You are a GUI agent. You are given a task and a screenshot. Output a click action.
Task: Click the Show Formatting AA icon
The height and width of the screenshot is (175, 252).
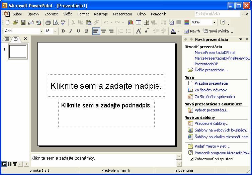point(171,22)
